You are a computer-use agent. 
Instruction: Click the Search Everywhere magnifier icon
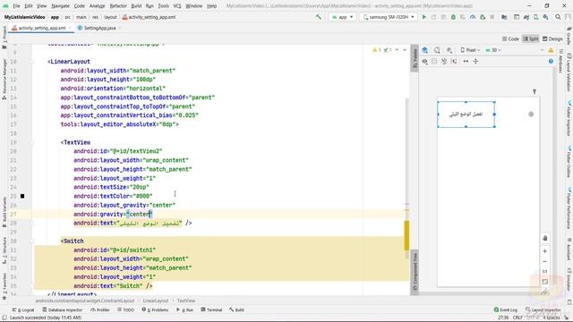coord(558,17)
